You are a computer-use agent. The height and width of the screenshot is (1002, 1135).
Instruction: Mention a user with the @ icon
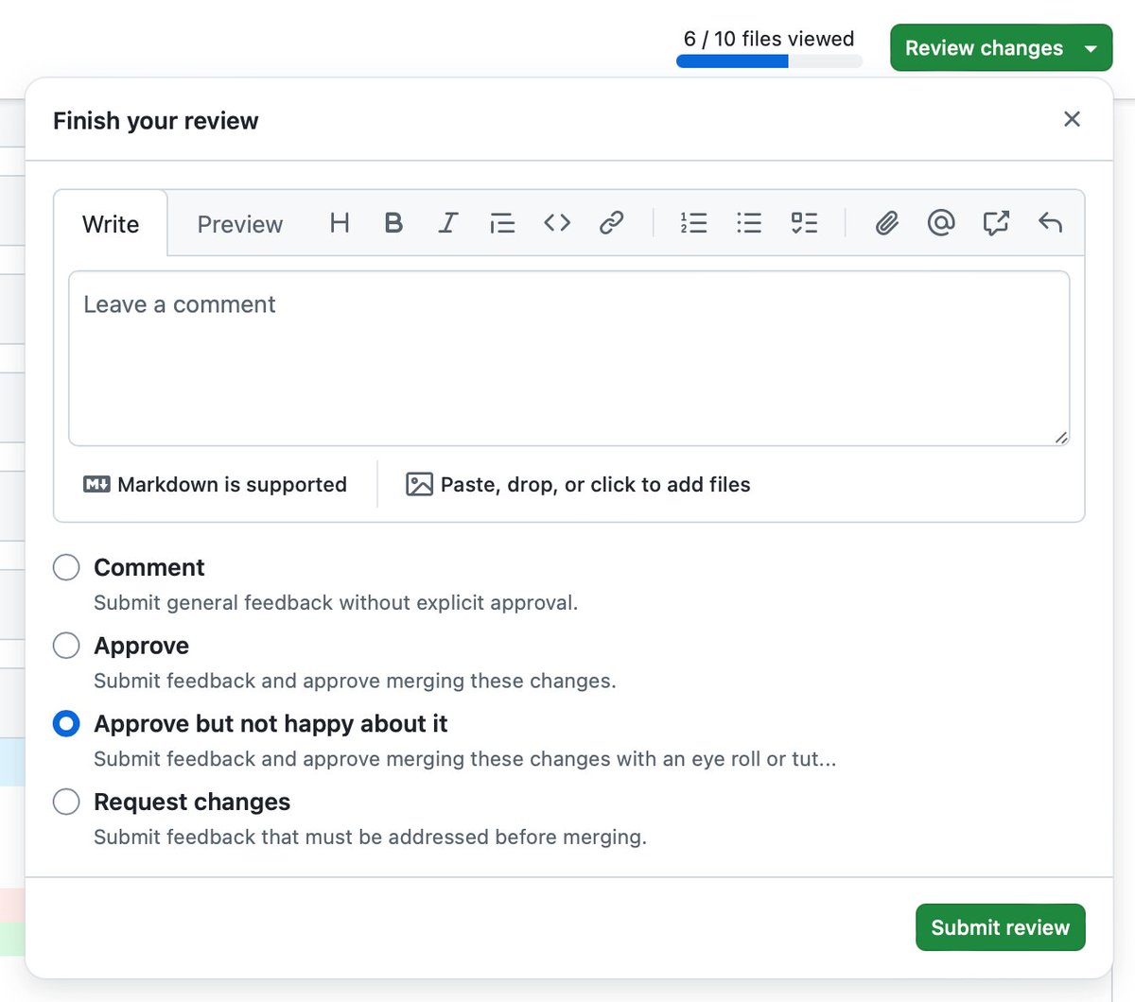[941, 223]
